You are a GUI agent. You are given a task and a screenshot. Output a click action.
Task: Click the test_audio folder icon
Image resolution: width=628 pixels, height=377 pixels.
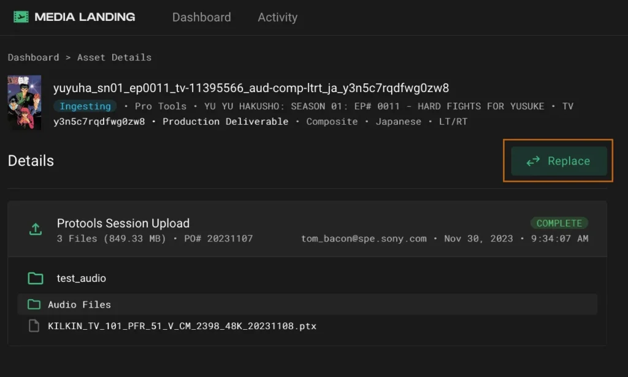point(36,278)
